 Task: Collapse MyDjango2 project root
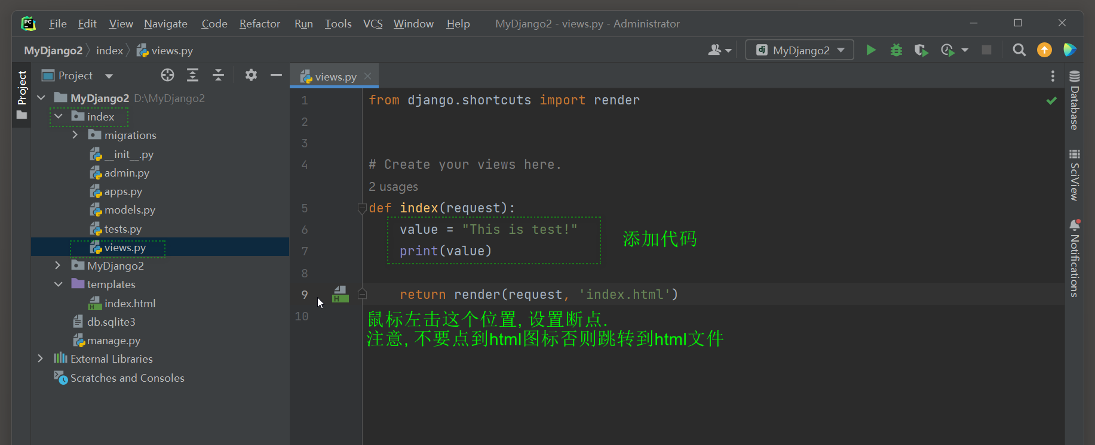[x=41, y=98]
